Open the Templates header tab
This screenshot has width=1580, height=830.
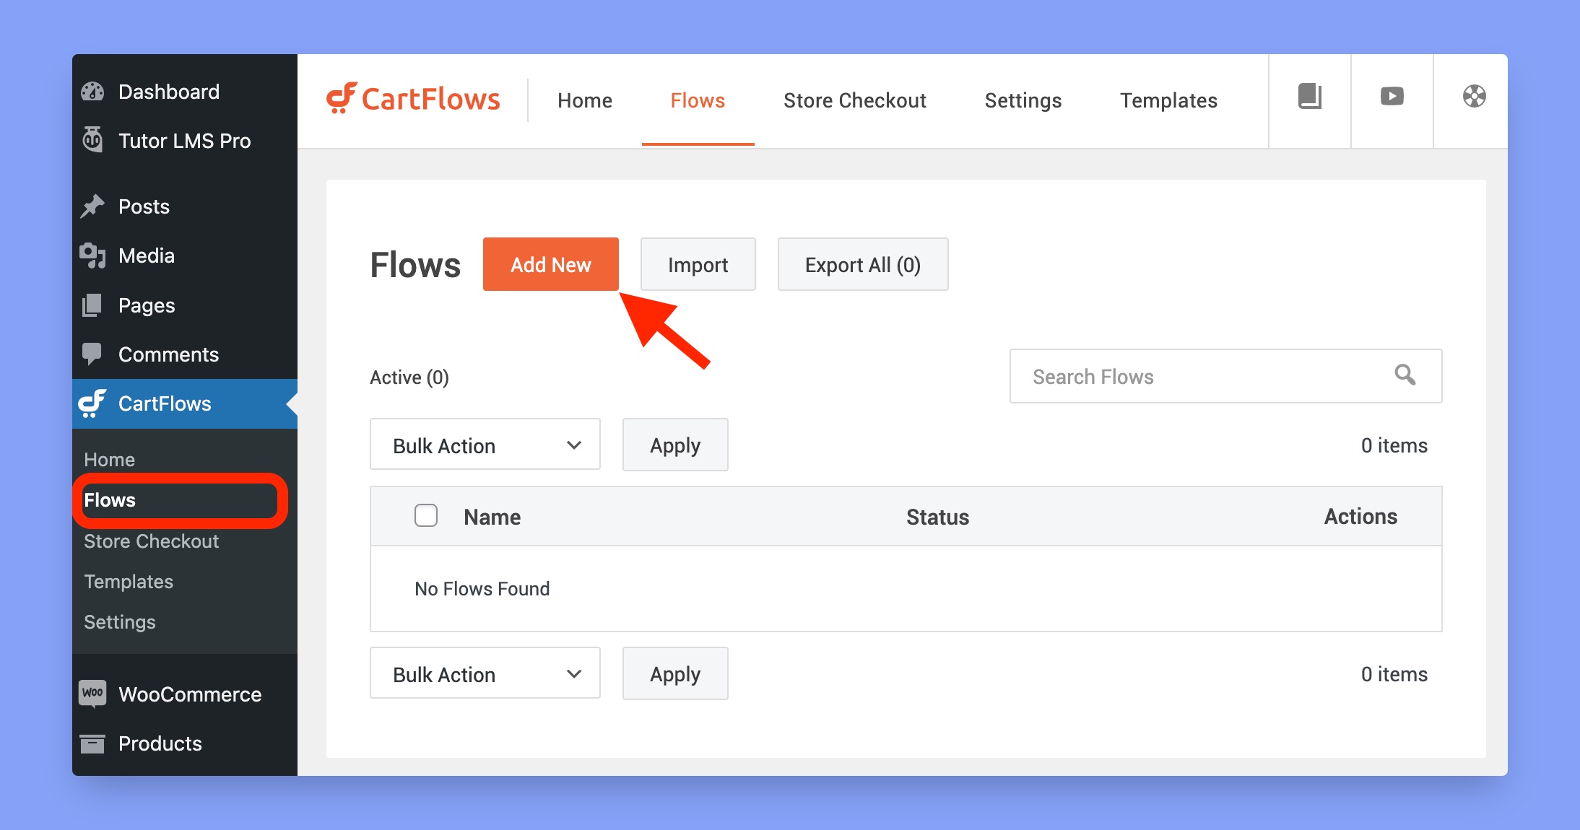[x=1168, y=101]
